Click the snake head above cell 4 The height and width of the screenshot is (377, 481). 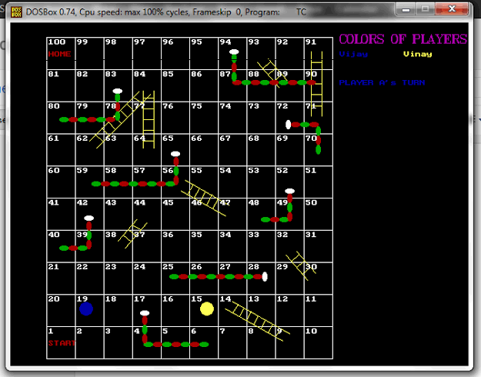pyautogui.click(x=145, y=313)
